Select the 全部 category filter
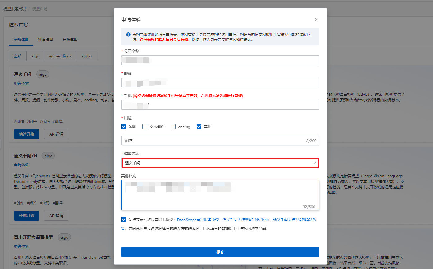This screenshot has width=433, height=269. (x=18, y=56)
